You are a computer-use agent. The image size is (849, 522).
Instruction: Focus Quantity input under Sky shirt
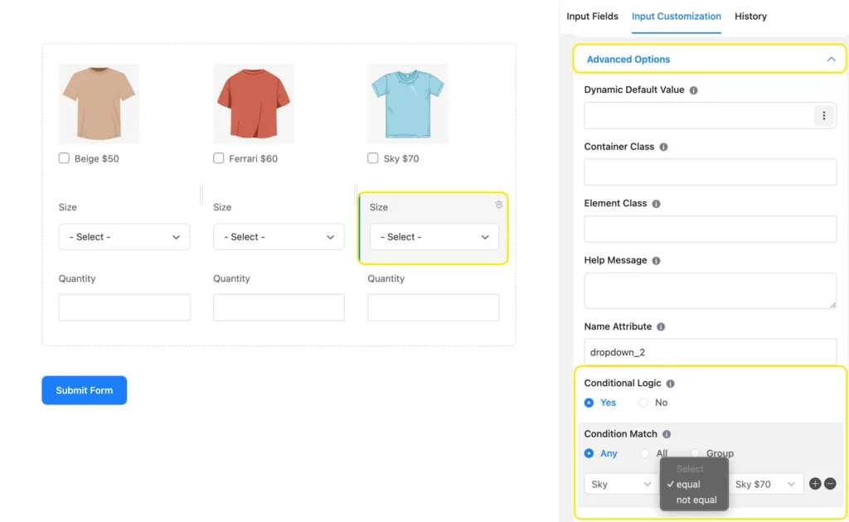(433, 307)
